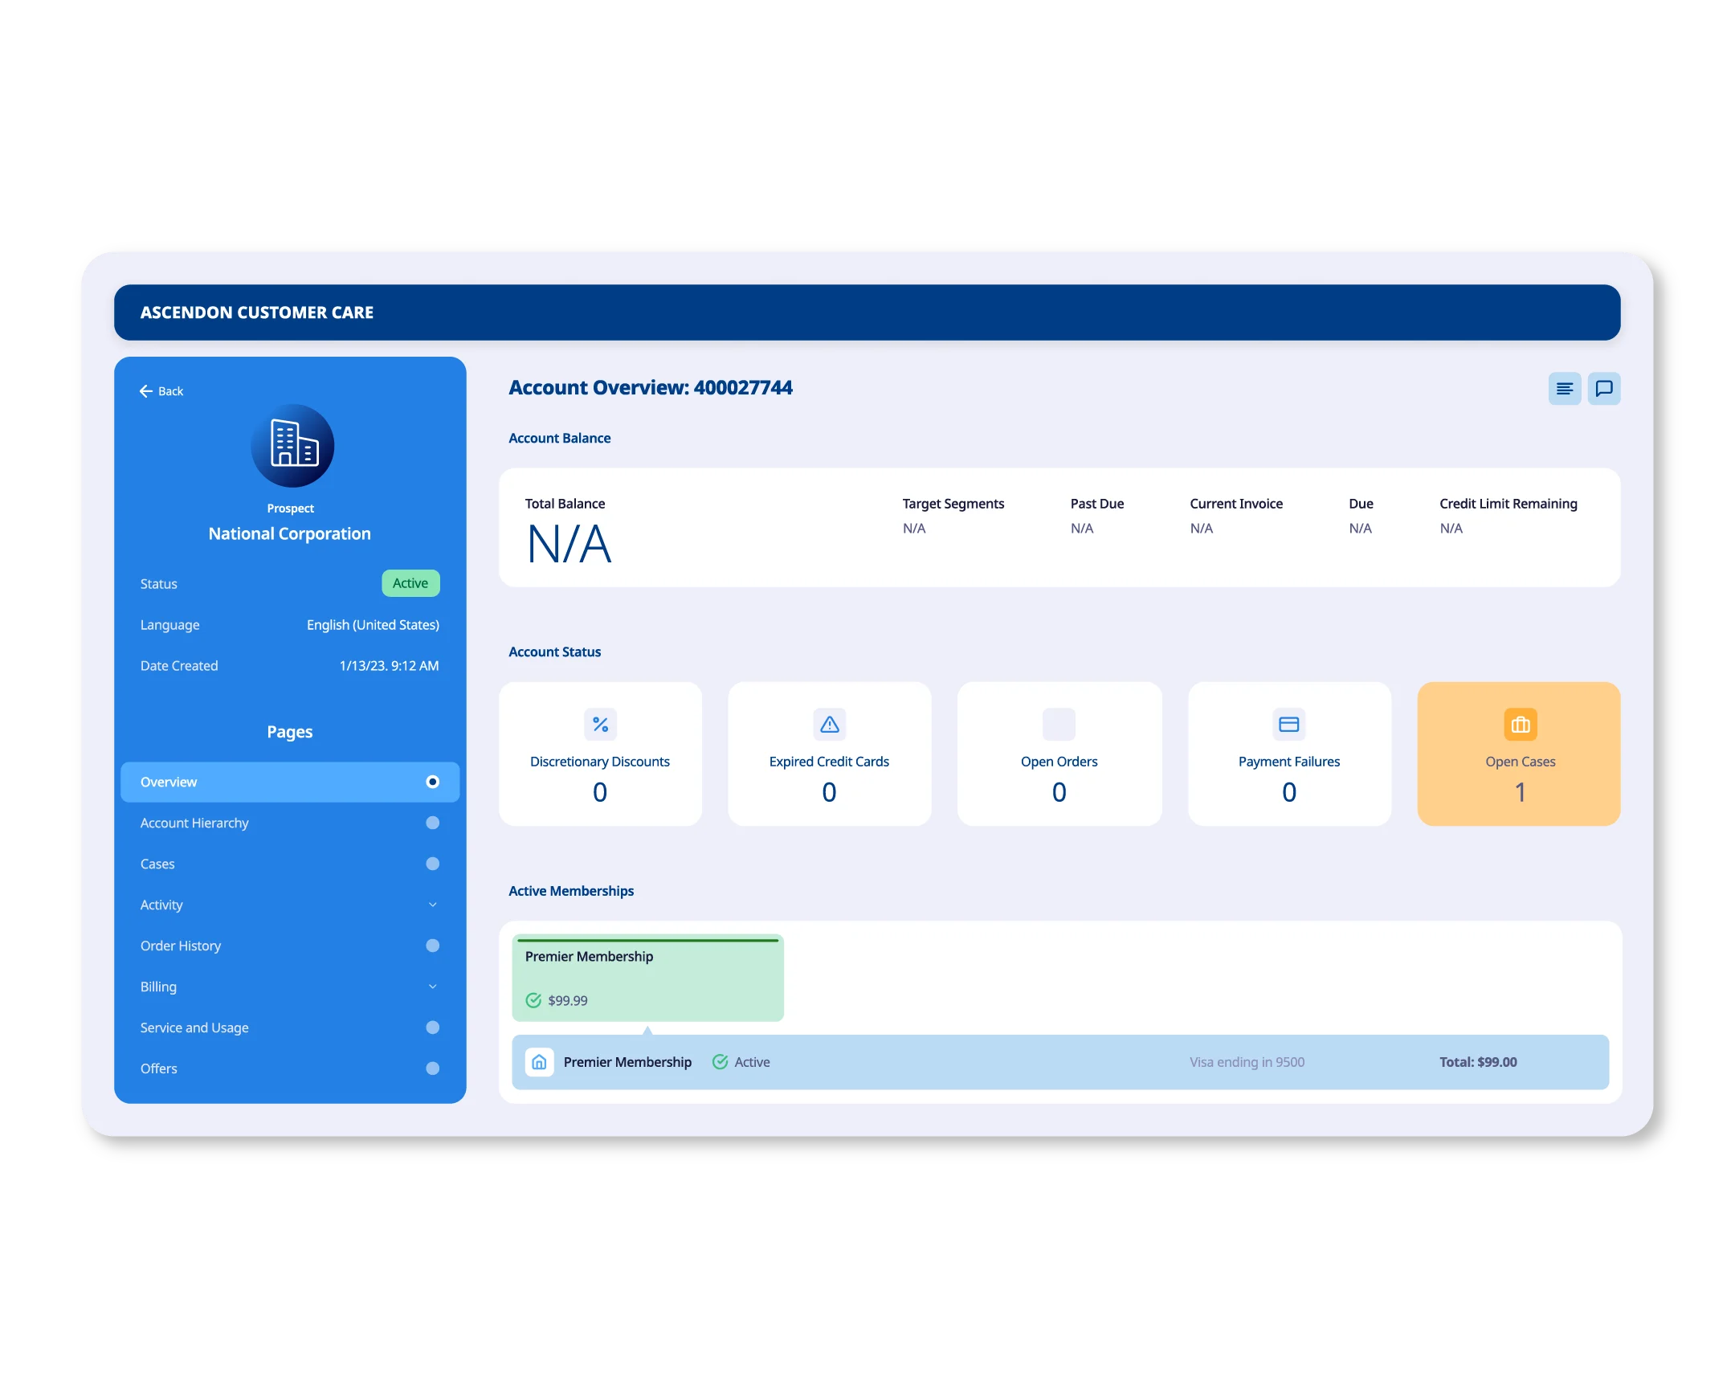Viewport: 1735px width, 1389px height.
Task: Click the green check icon showing $99.99
Action: pos(533,1000)
